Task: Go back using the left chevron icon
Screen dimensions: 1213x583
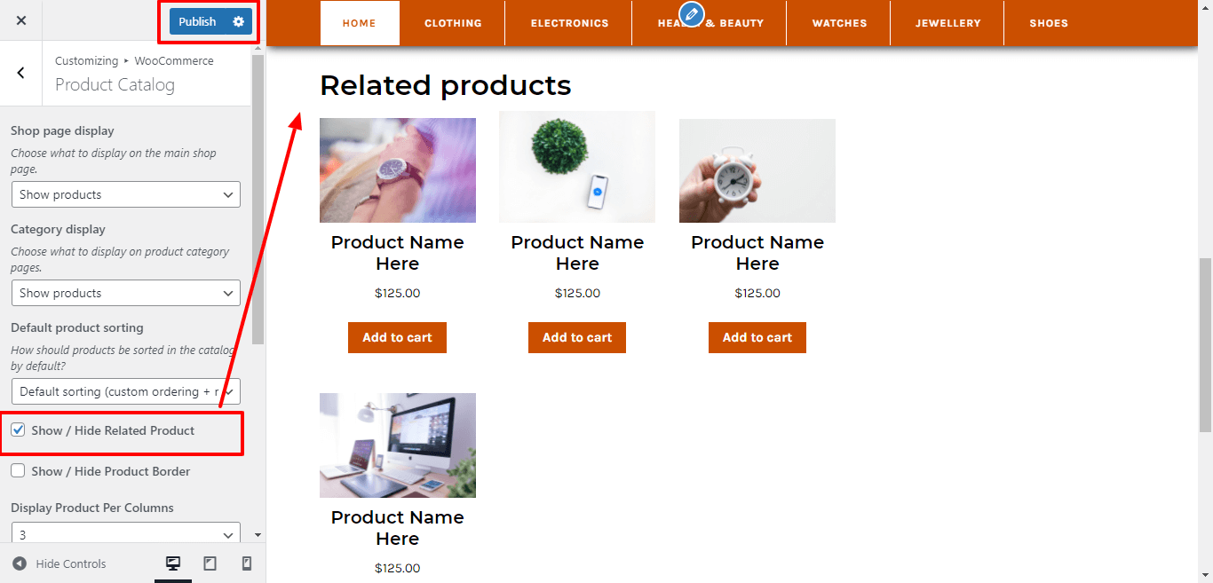Action: (21, 73)
